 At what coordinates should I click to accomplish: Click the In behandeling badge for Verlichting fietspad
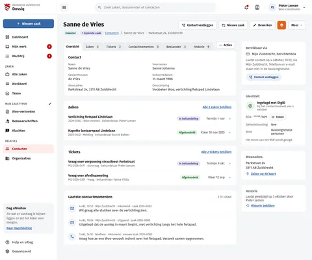point(188,118)
